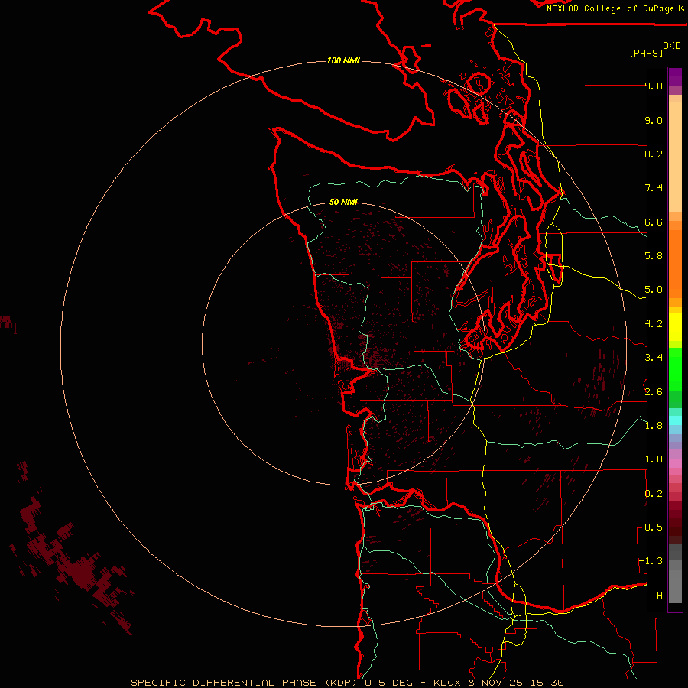
Task: Click the cyan band of the color scale
Action: click(675, 420)
